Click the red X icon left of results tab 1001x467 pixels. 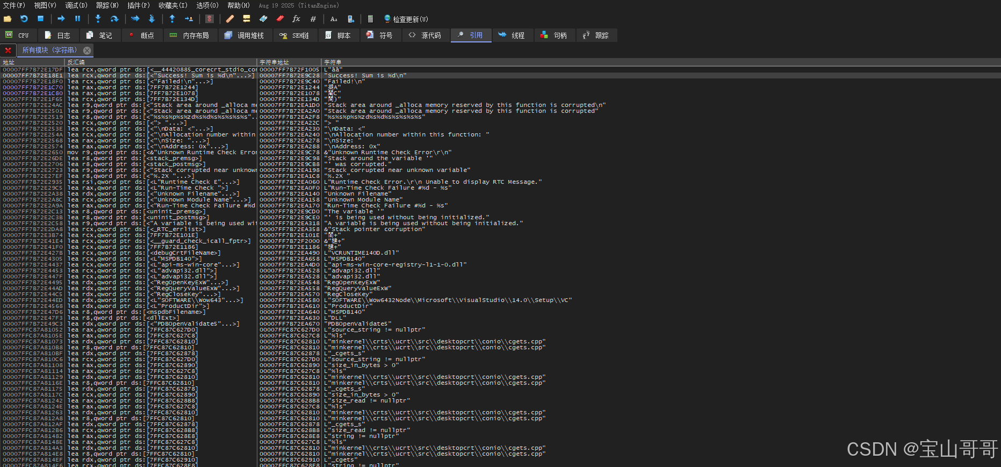pos(8,51)
